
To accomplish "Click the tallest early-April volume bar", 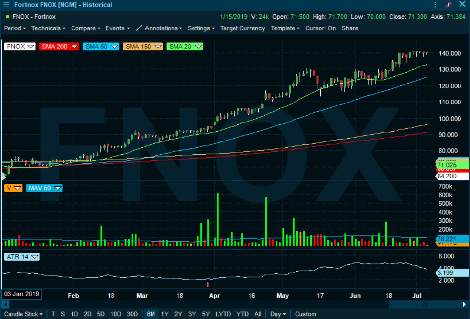I will pyautogui.click(x=218, y=219).
